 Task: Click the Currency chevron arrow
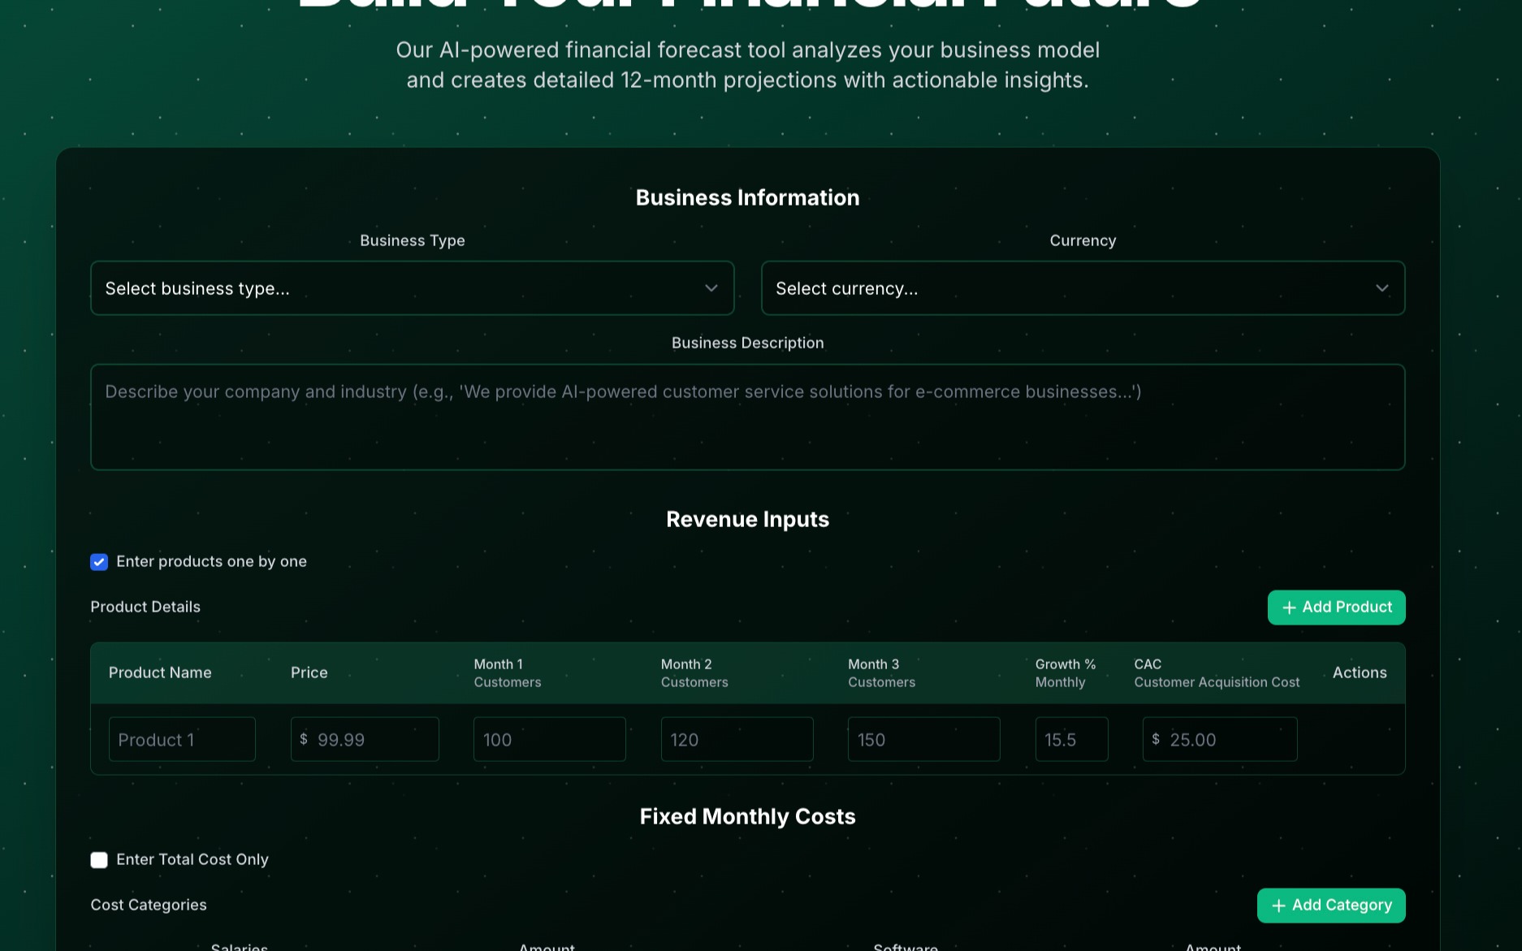tap(1381, 288)
